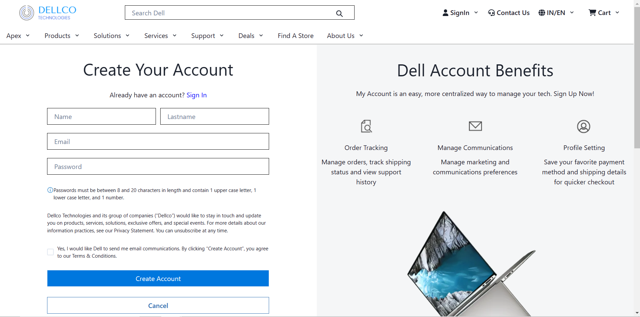This screenshot has width=640, height=317.
Task: Click the Profile Setting heading
Action: tap(584, 148)
